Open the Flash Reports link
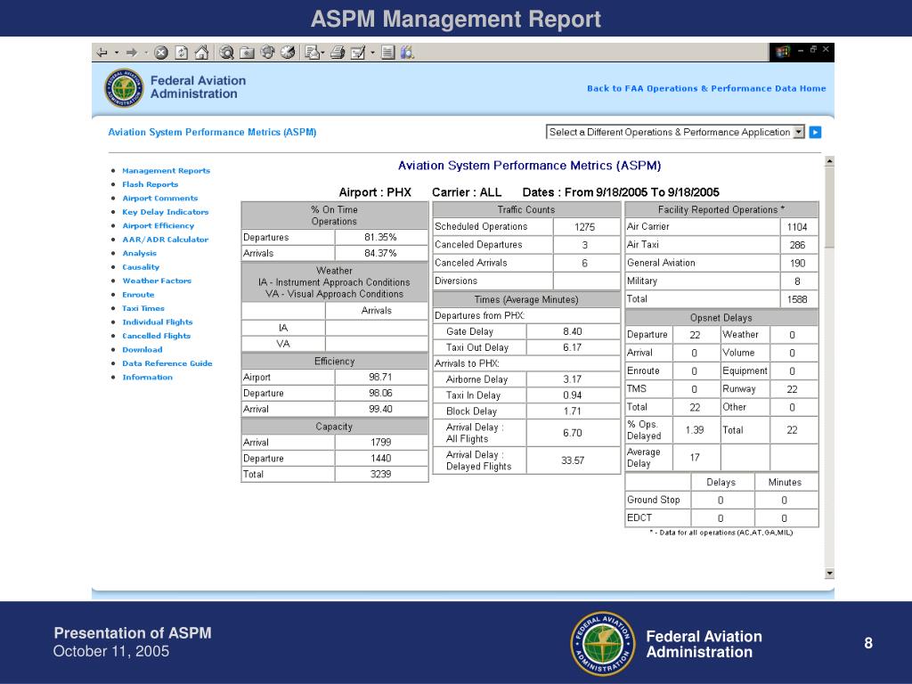 click(x=150, y=184)
